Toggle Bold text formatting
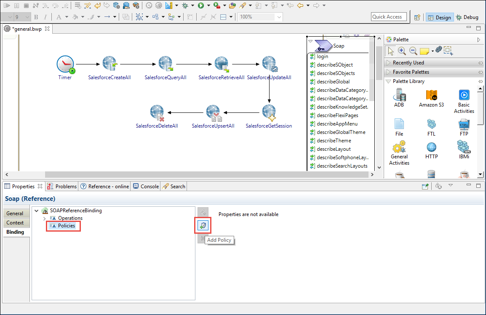The height and width of the screenshot is (315, 486). click(x=36, y=17)
